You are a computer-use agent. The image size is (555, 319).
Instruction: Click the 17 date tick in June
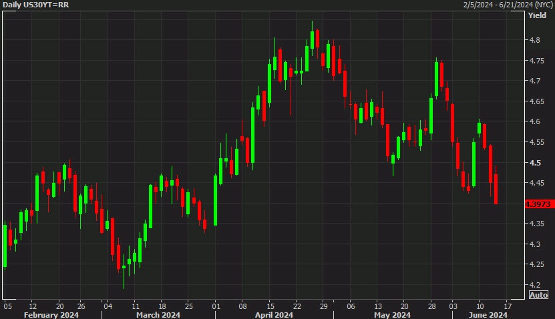(507, 305)
